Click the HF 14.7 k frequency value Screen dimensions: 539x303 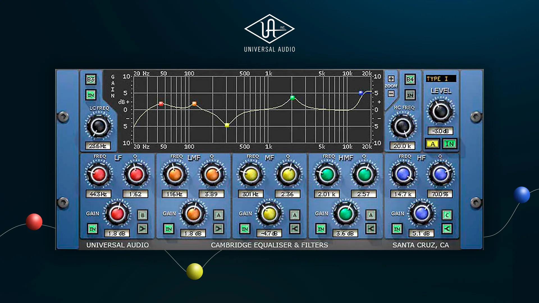[x=403, y=194]
